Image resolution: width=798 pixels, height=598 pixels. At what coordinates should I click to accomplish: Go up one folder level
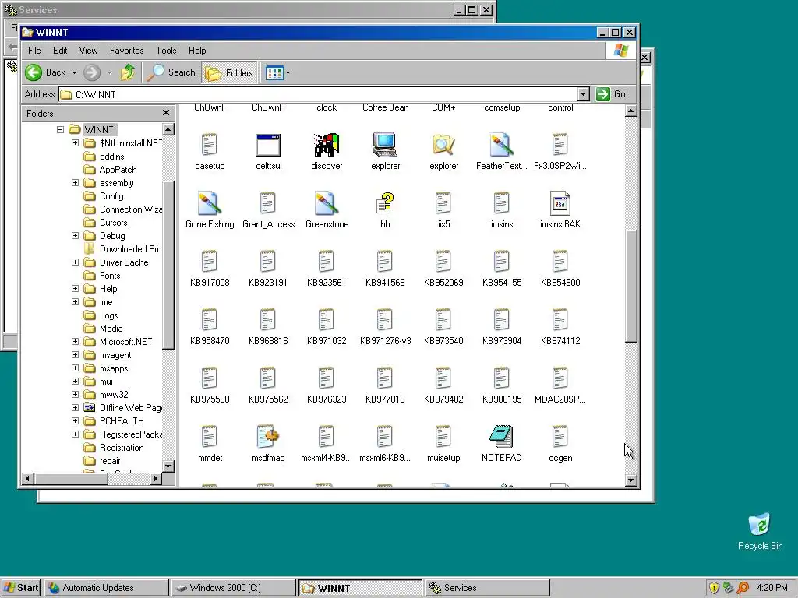[x=128, y=72]
